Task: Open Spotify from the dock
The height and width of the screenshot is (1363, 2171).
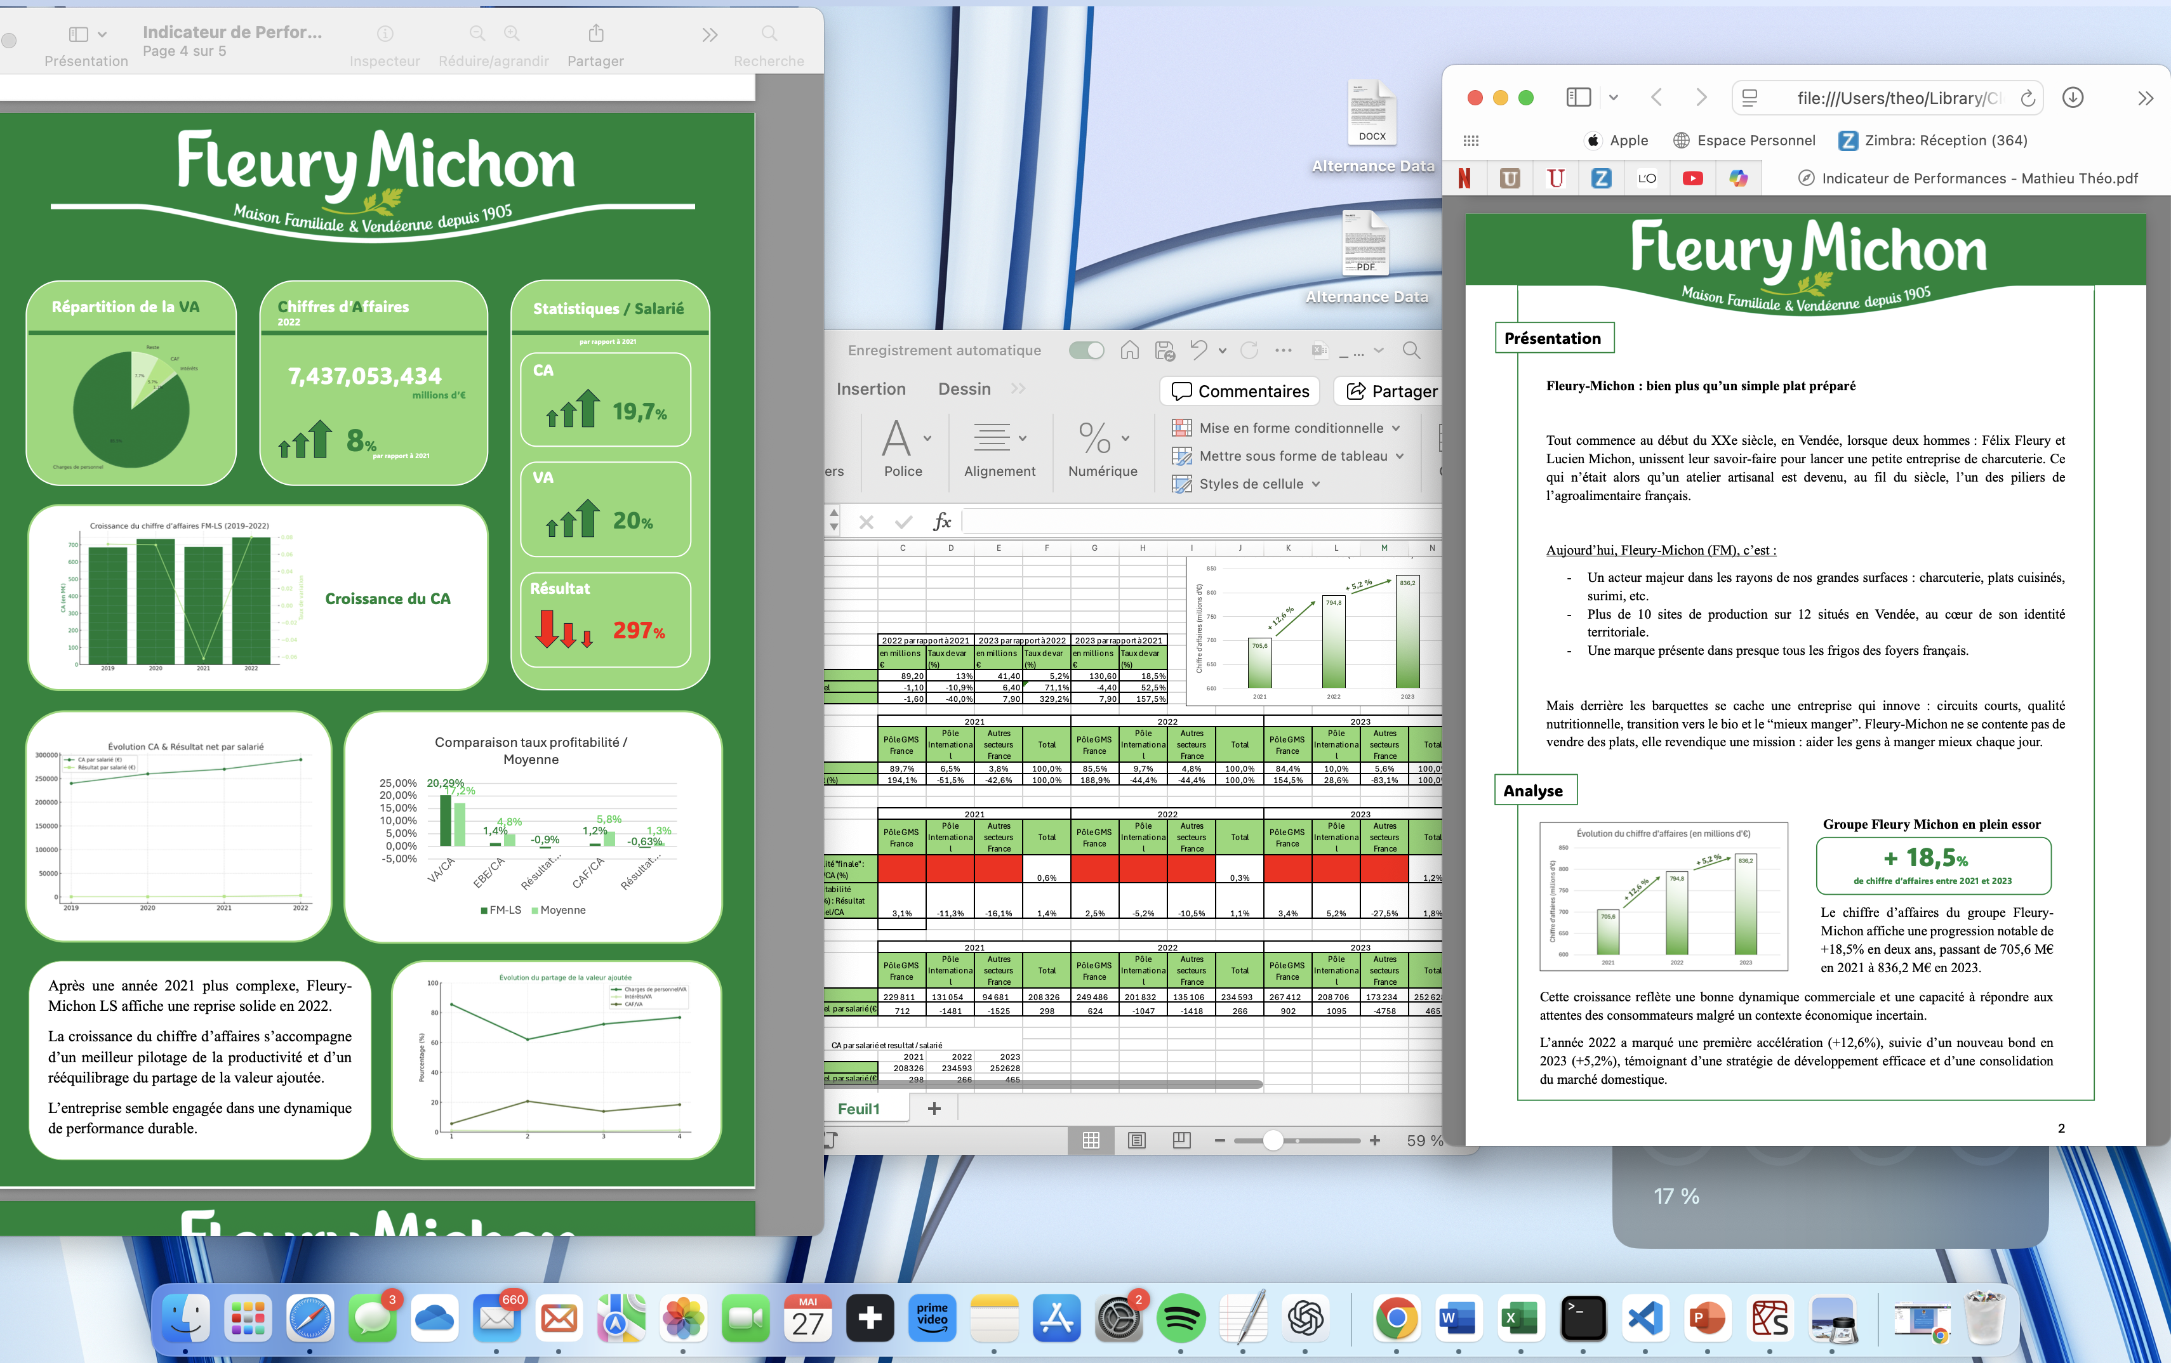Action: [x=1180, y=1319]
